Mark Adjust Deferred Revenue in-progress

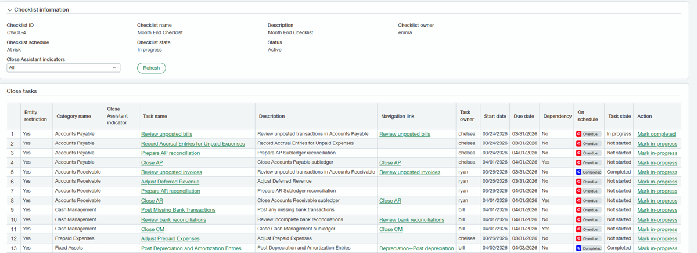pyautogui.click(x=658, y=182)
